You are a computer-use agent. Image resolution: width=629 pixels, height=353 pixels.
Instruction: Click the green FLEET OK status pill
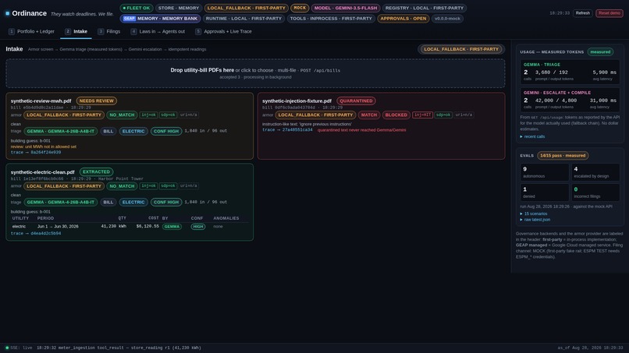point(137,8)
